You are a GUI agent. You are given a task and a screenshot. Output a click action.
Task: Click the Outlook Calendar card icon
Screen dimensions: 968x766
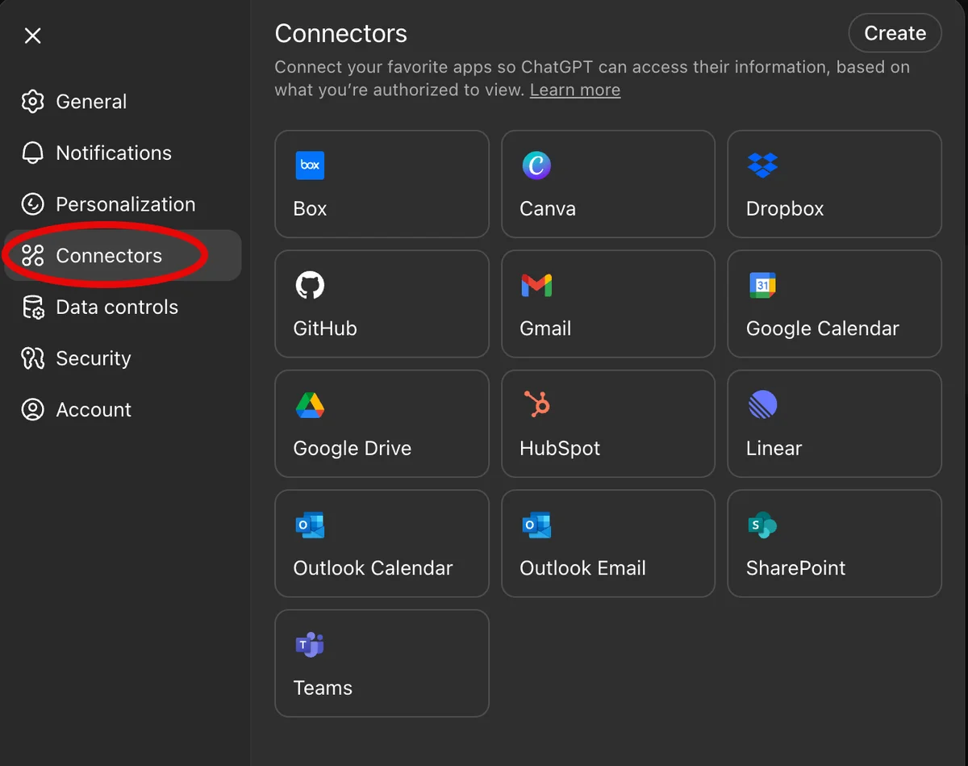click(310, 525)
